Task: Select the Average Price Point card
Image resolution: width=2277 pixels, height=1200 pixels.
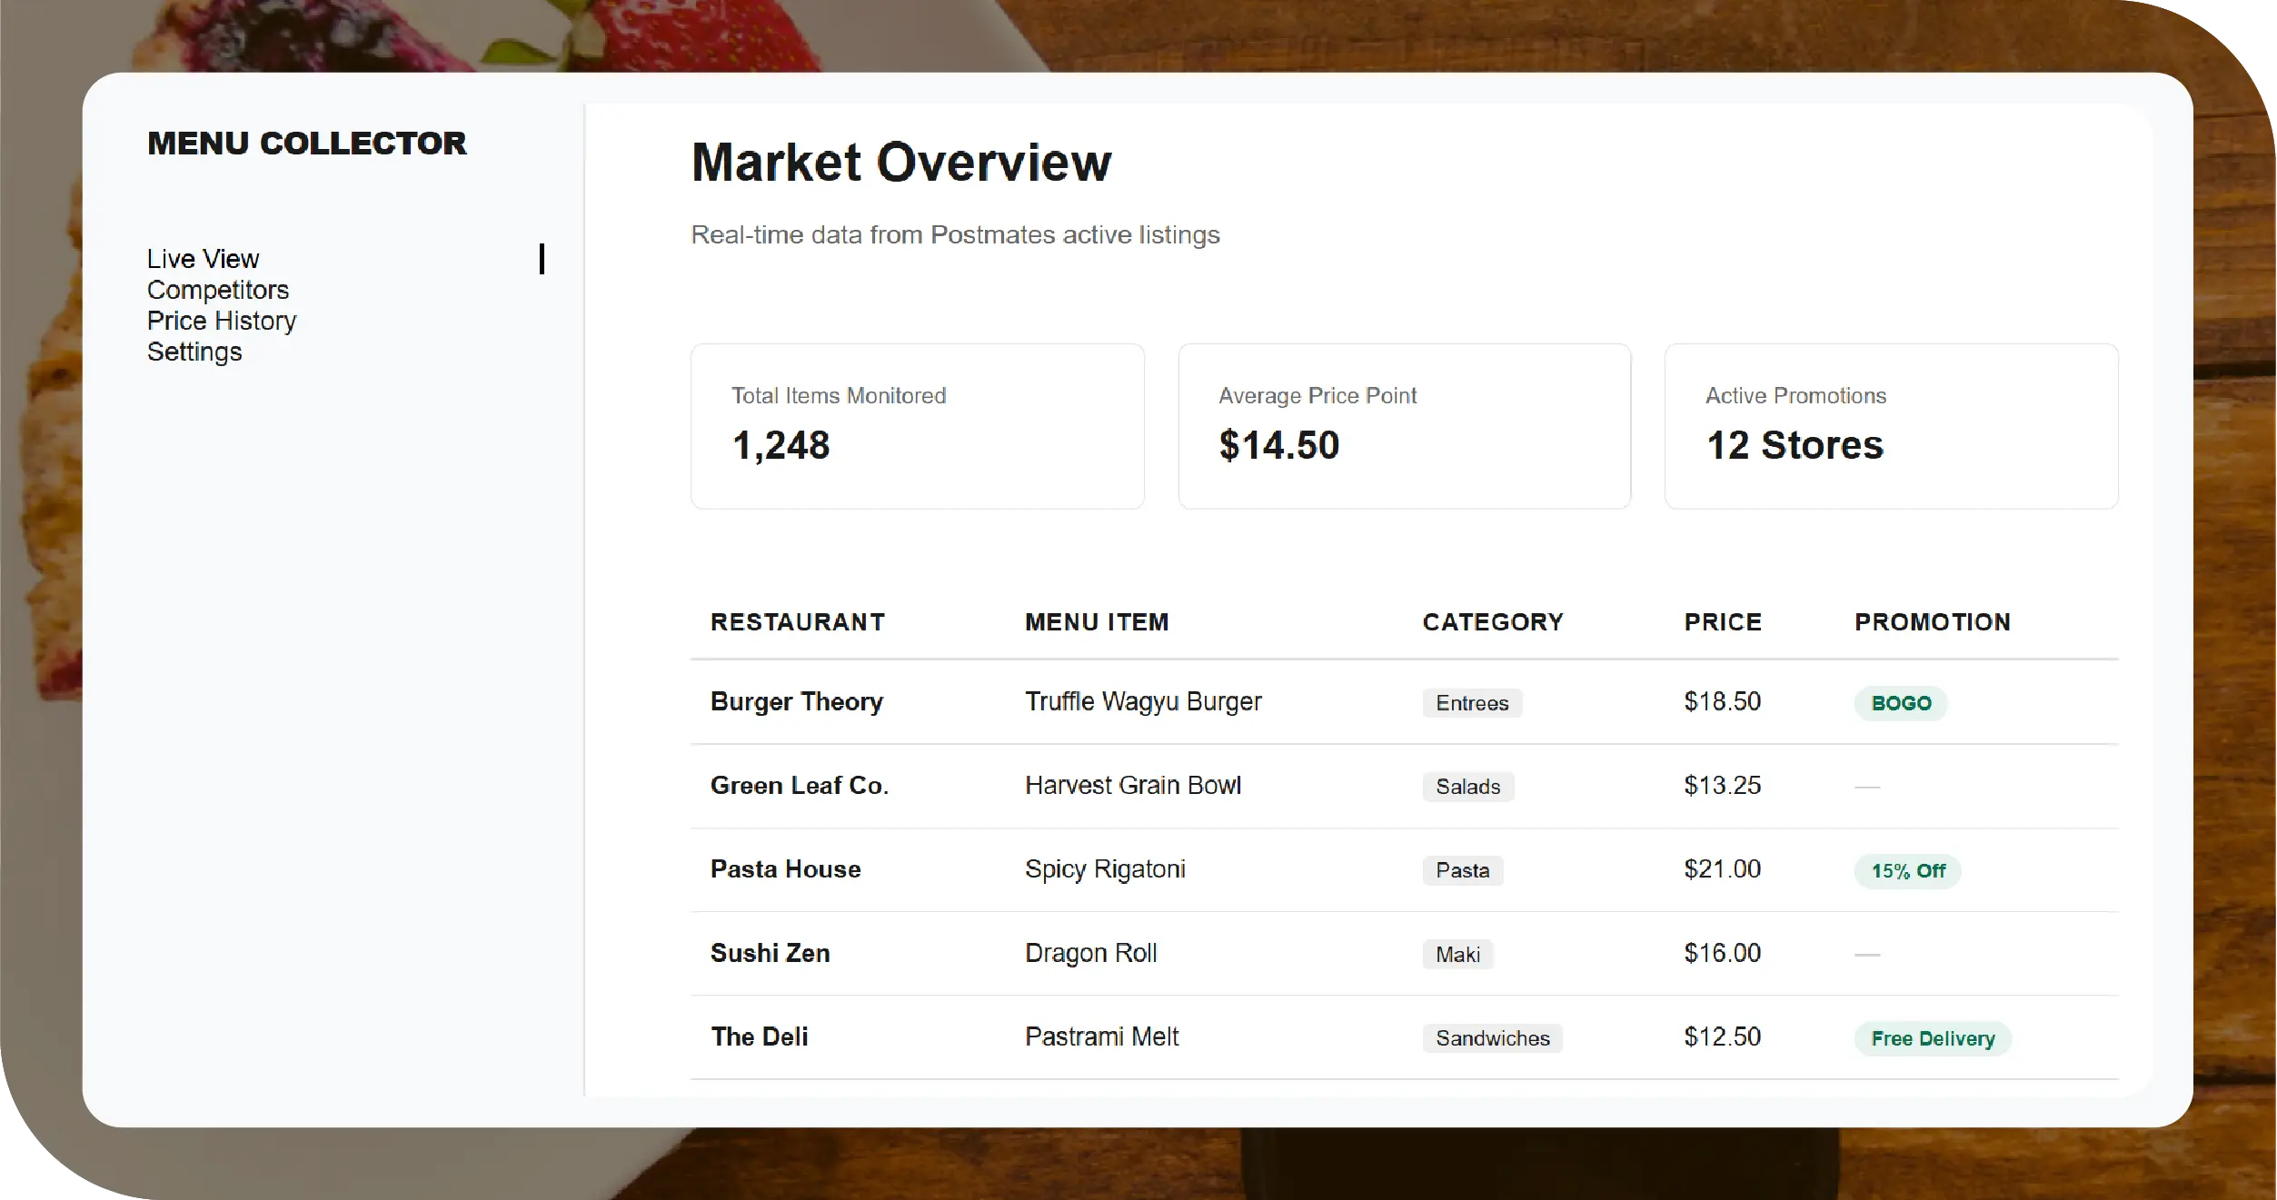Action: 1404,426
